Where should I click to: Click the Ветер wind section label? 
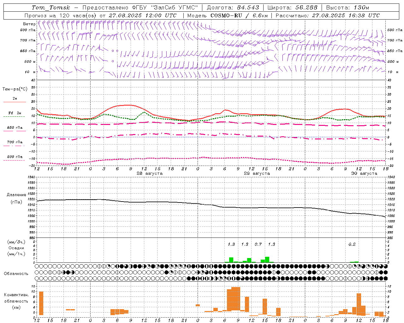29,24
